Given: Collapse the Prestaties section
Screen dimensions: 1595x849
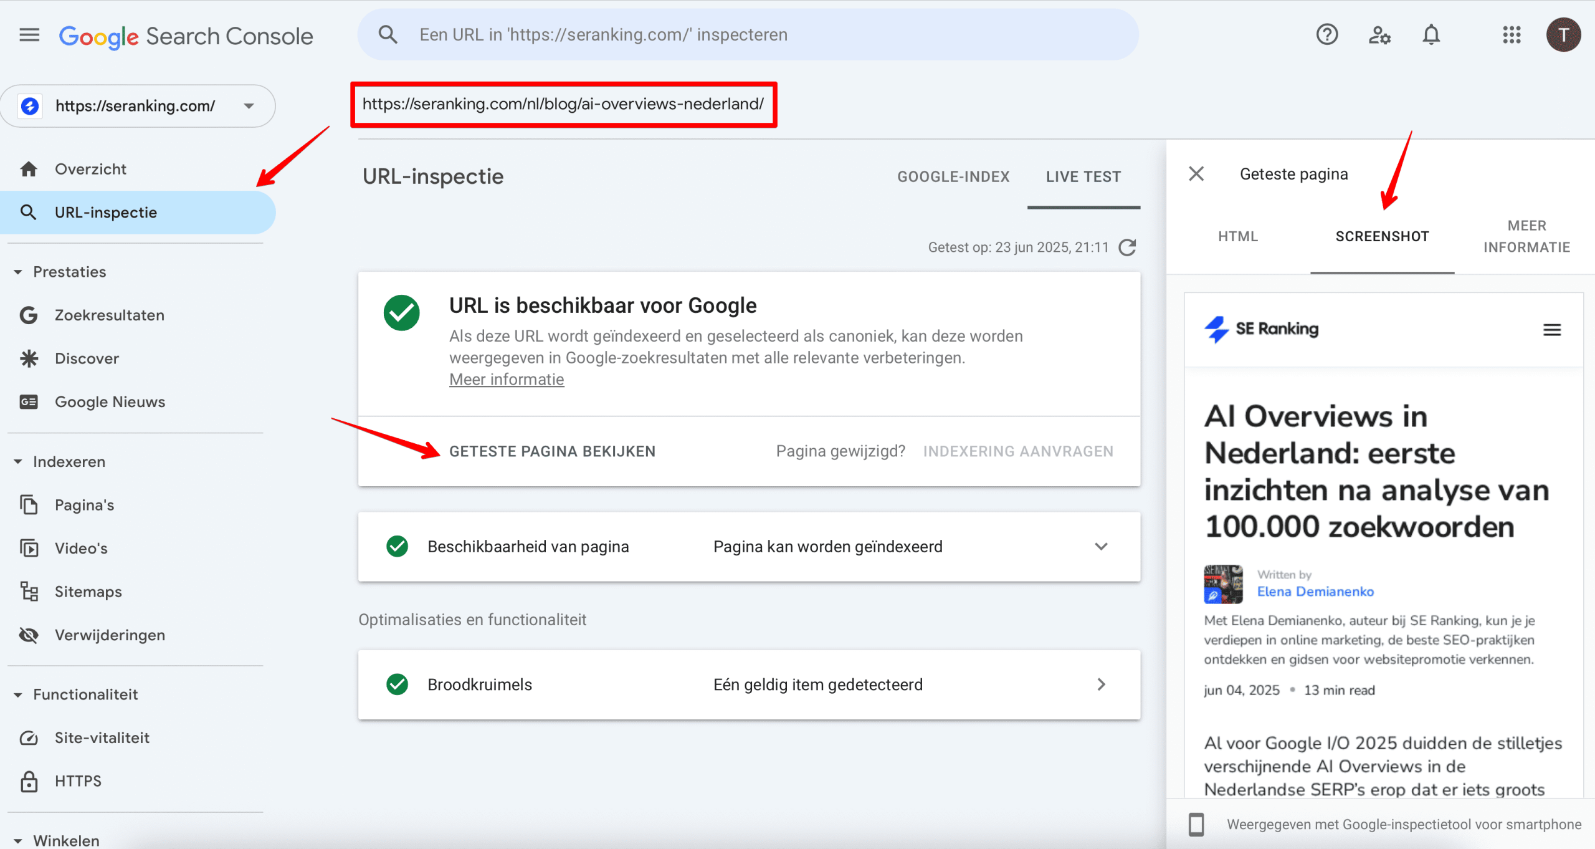Looking at the screenshot, I should (x=18, y=272).
